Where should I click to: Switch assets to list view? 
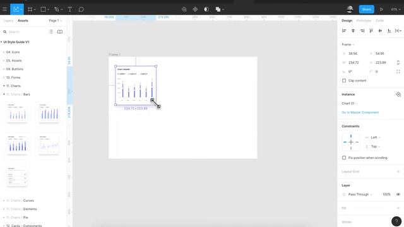(51, 32)
